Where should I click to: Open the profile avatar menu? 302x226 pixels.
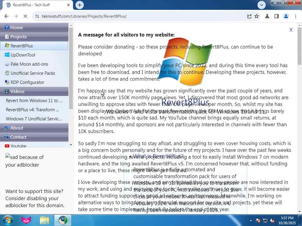286,16
